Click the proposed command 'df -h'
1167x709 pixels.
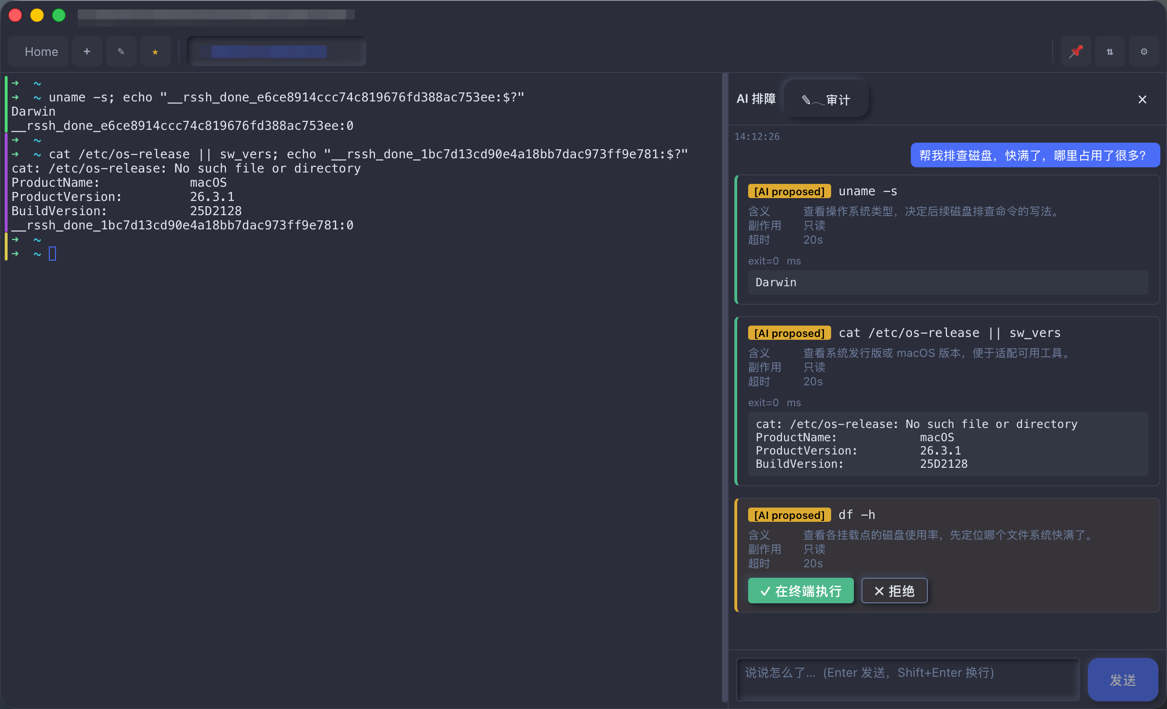click(x=857, y=515)
